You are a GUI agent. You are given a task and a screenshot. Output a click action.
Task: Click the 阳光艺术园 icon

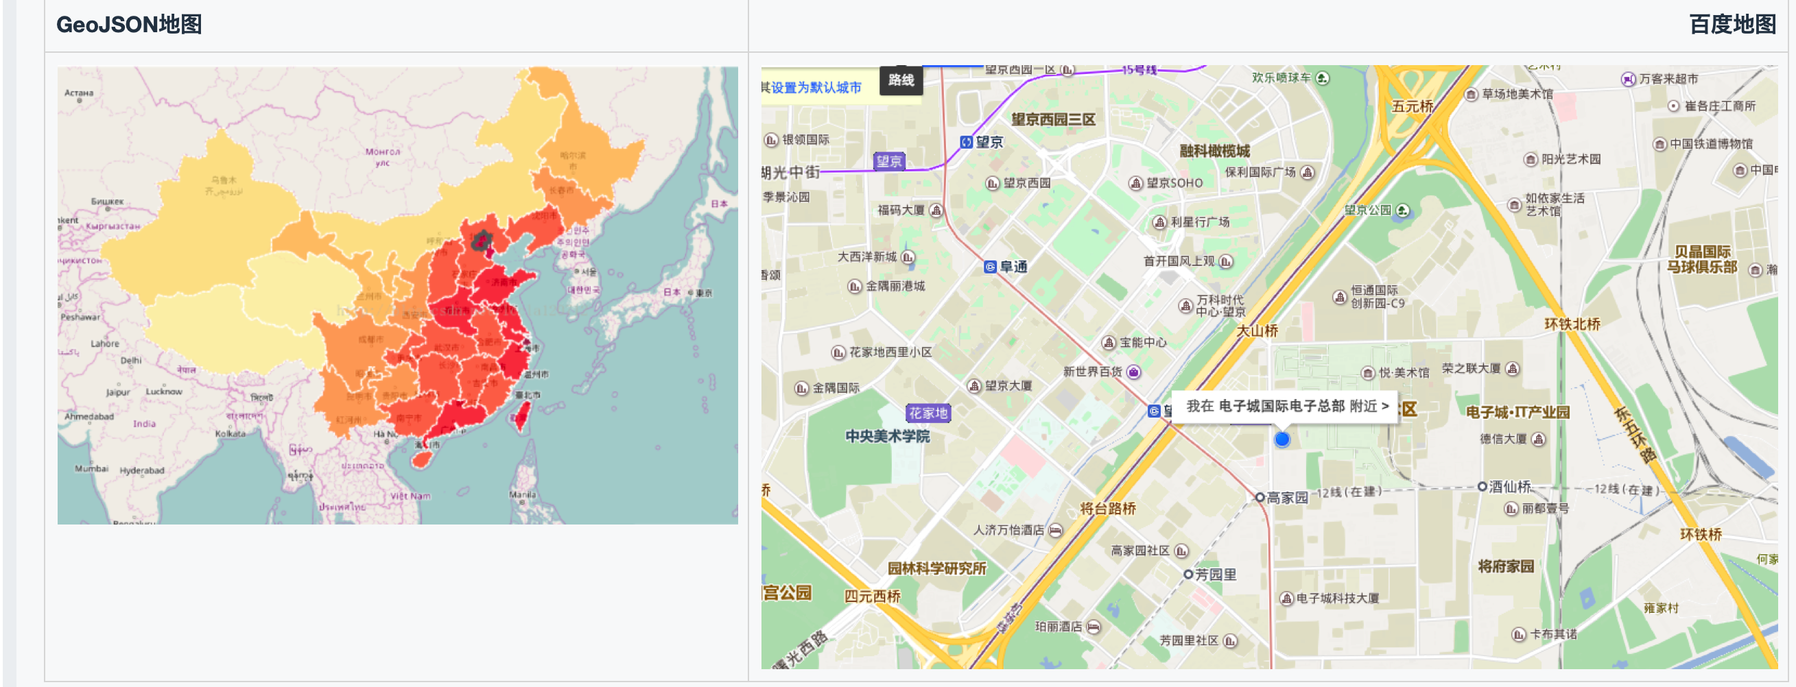pos(1531,160)
